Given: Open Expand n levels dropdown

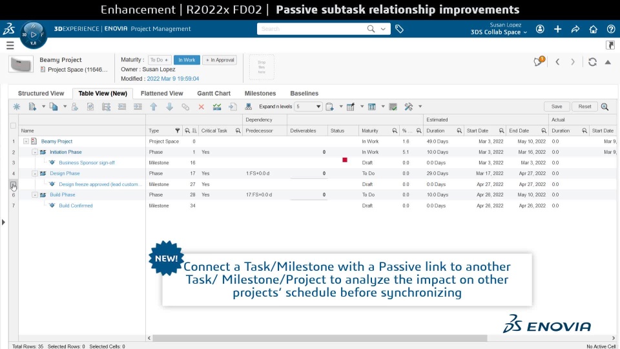Looking at the screenshot, I should coord(308,107).
